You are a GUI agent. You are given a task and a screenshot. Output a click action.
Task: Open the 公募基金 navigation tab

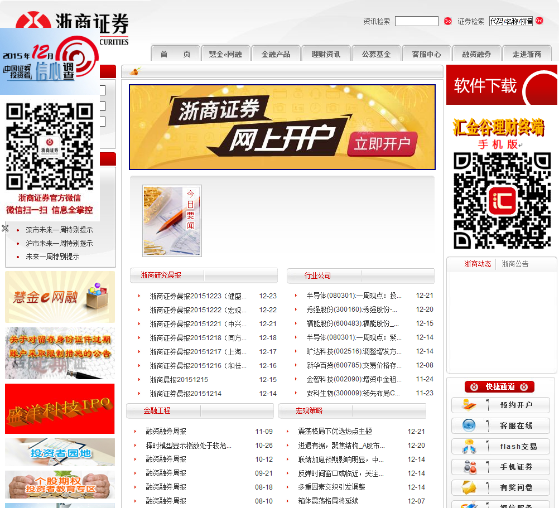pyautogui.click(x=376, y=54)
